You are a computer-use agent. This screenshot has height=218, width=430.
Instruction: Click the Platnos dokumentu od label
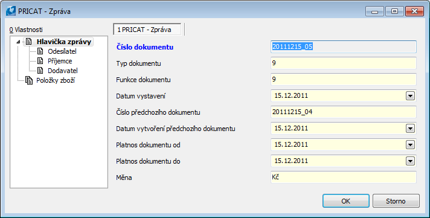click(x=149, y=145)
